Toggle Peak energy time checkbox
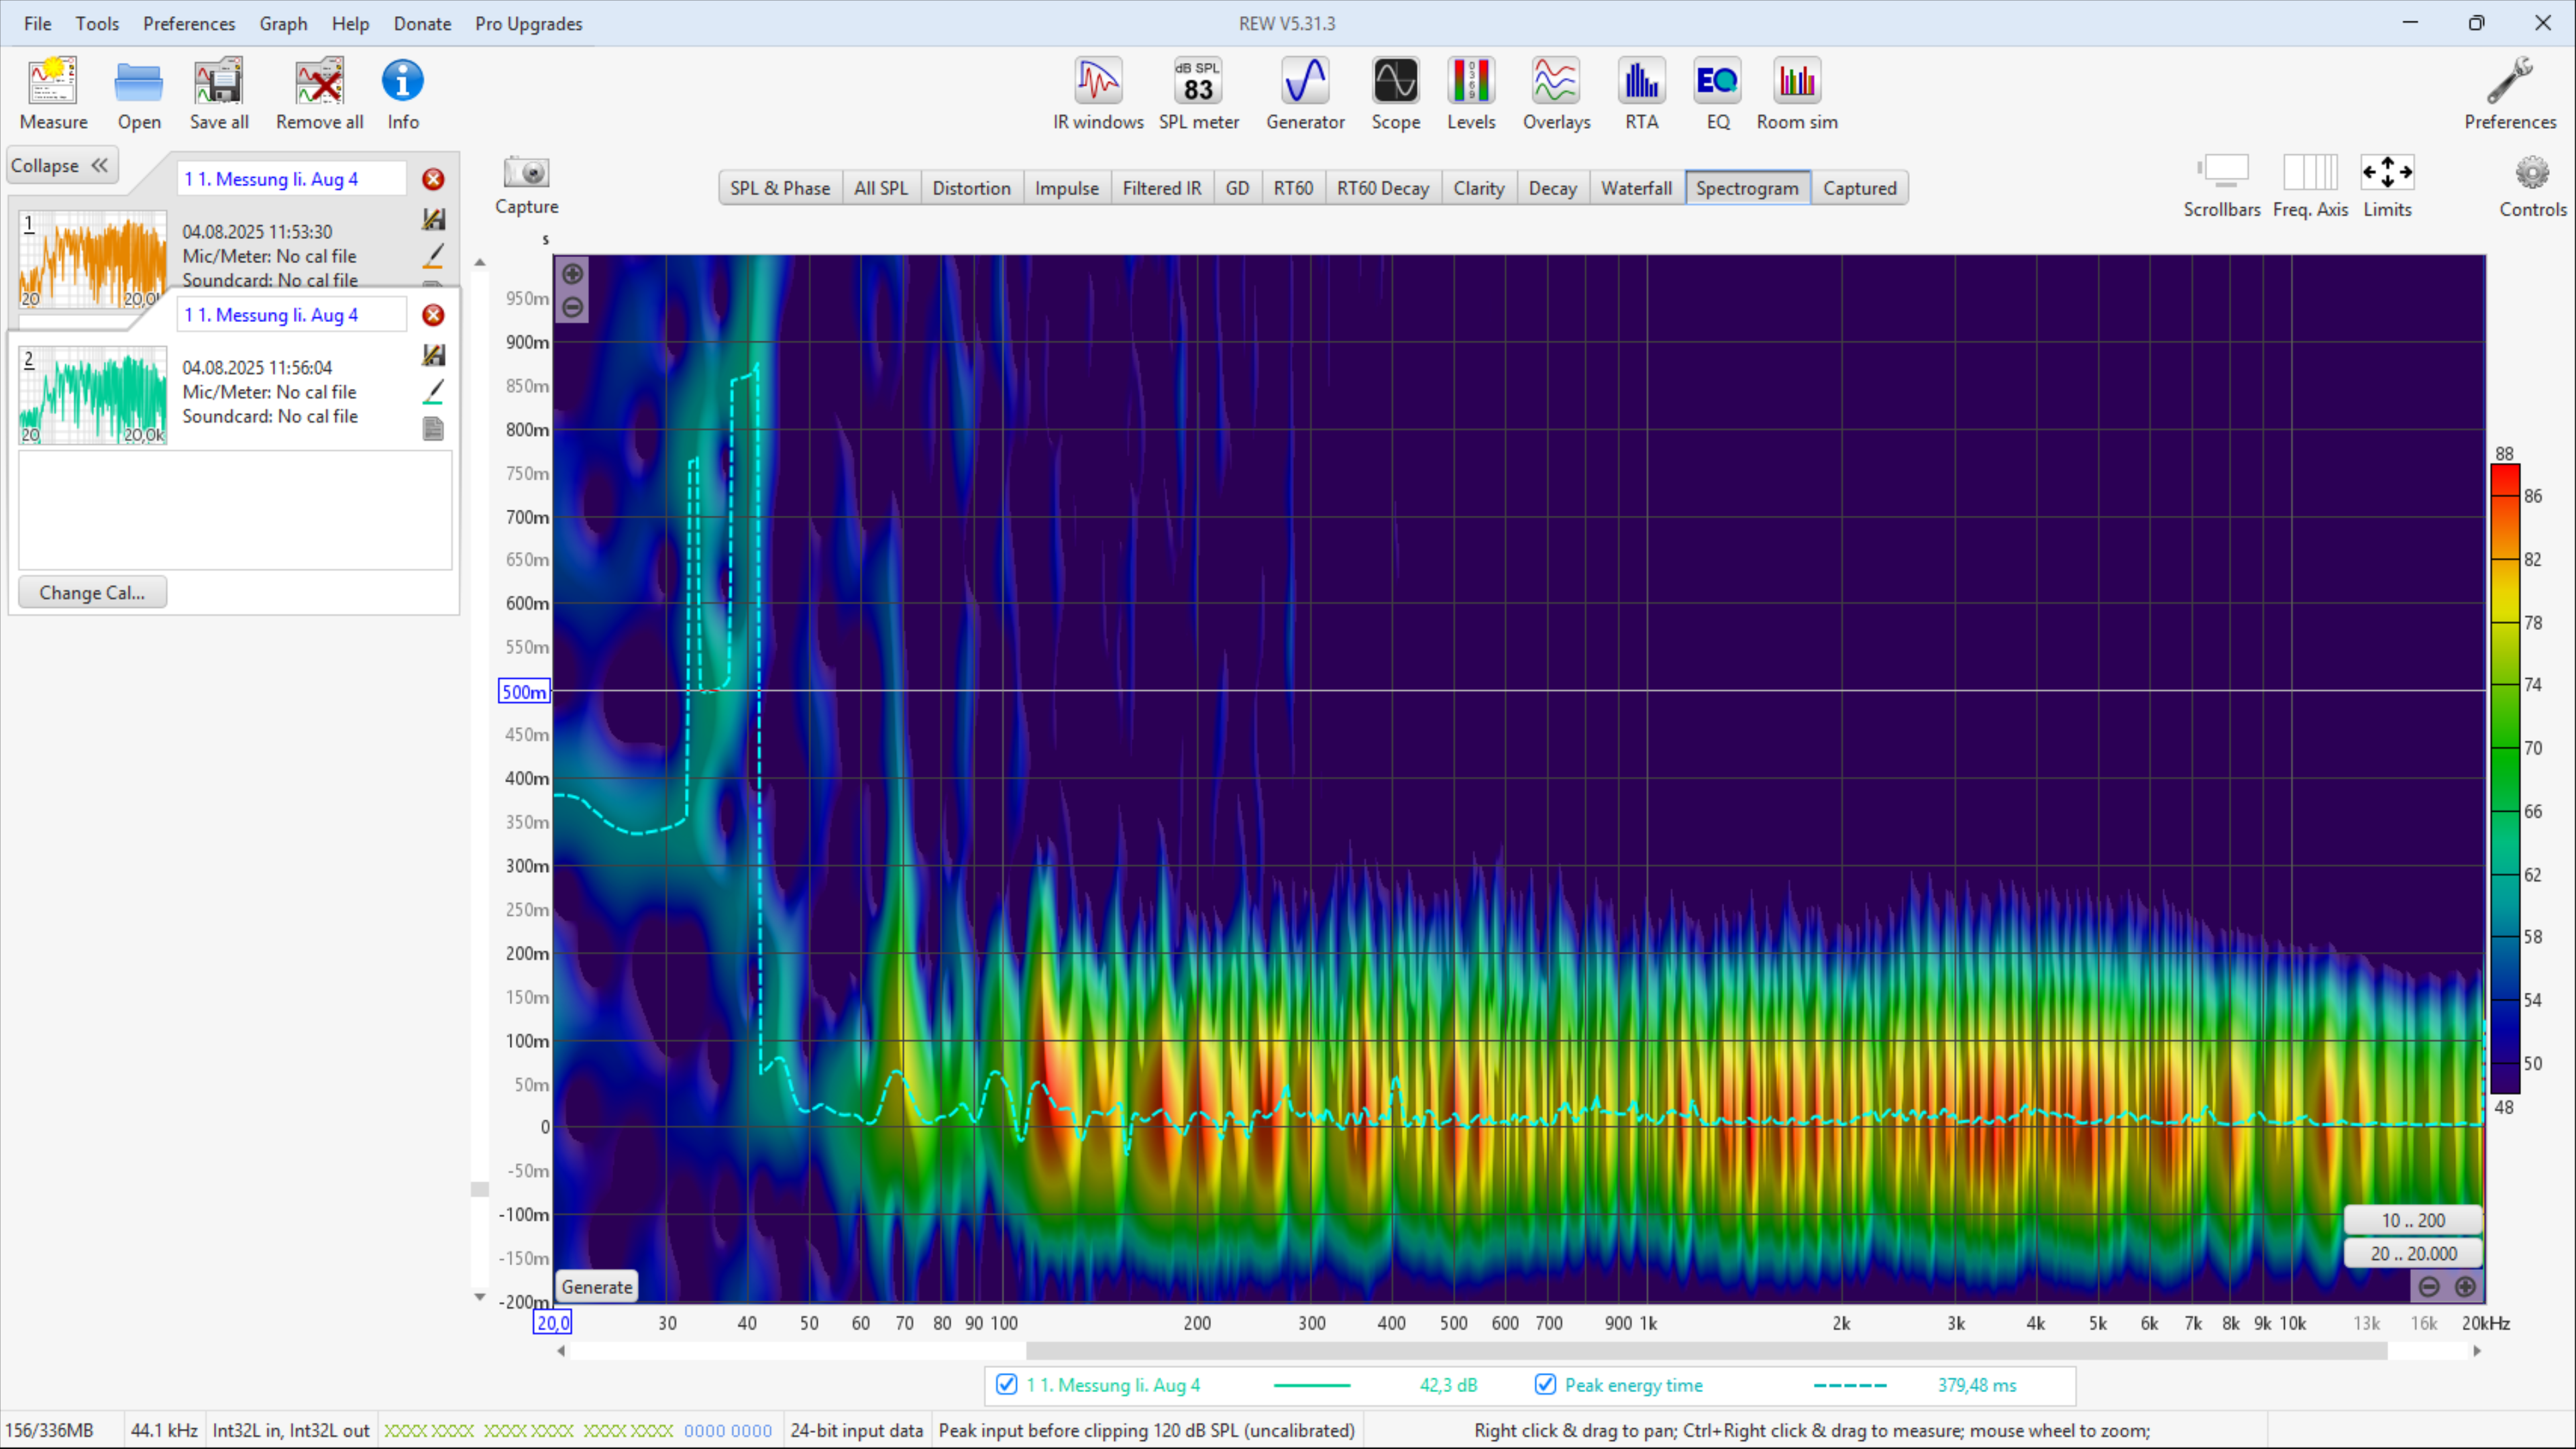Screen dimensions: 2576x1449 coord(1545,1384)
